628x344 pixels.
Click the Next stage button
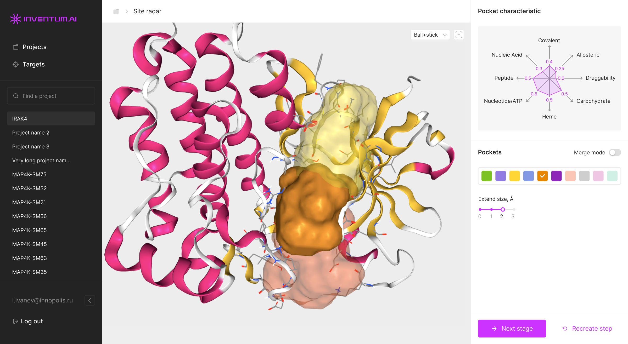click(x=512, y=329)
